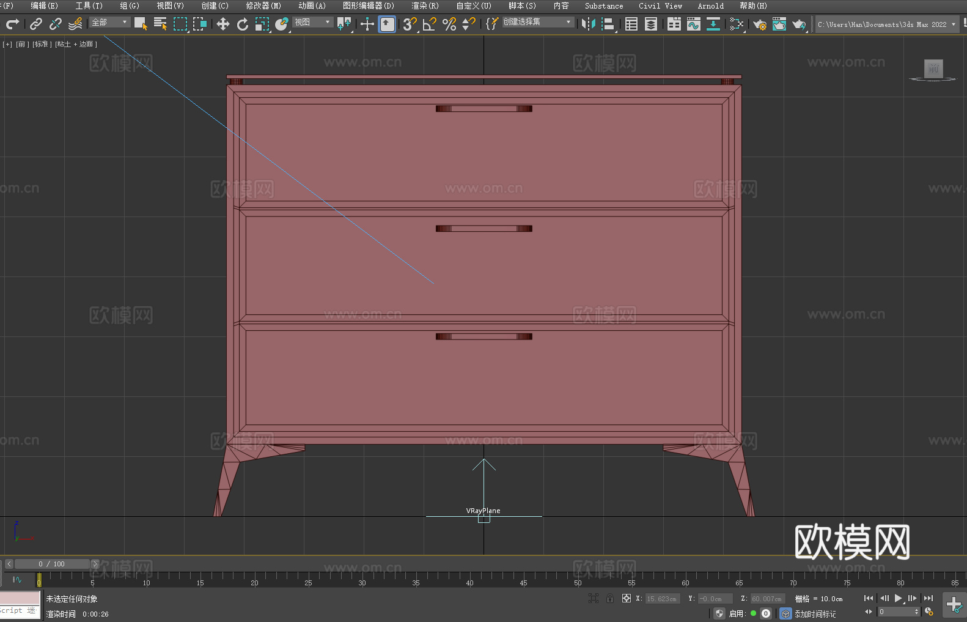Click the Mirror tool icon
The image size is (967, 622).
point(589,24)
